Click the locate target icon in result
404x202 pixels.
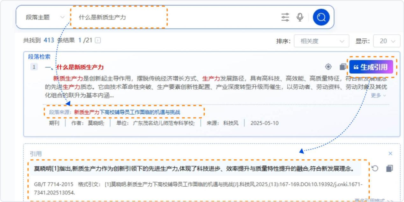328,67
